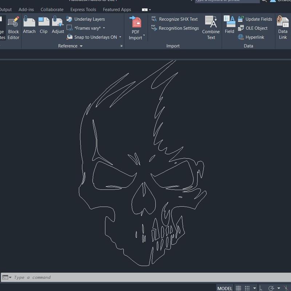Open the Reference panel dialog launcher
This screenshot has width=291, height=291.
point(121,46)
